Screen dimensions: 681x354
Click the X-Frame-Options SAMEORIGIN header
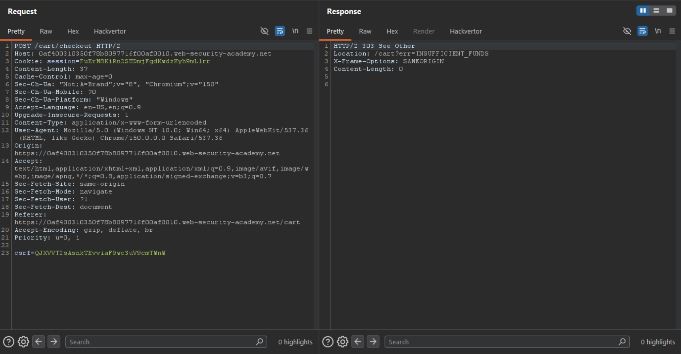tap(389, 61)
